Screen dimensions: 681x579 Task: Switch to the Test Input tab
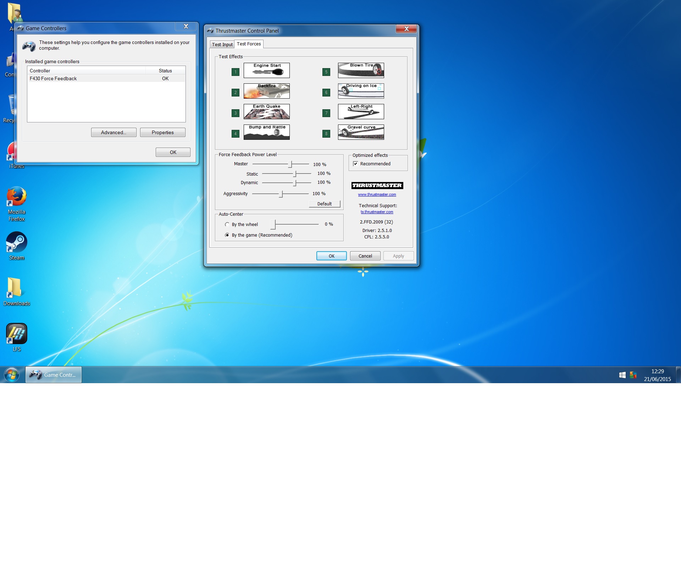tap(222, 44)
